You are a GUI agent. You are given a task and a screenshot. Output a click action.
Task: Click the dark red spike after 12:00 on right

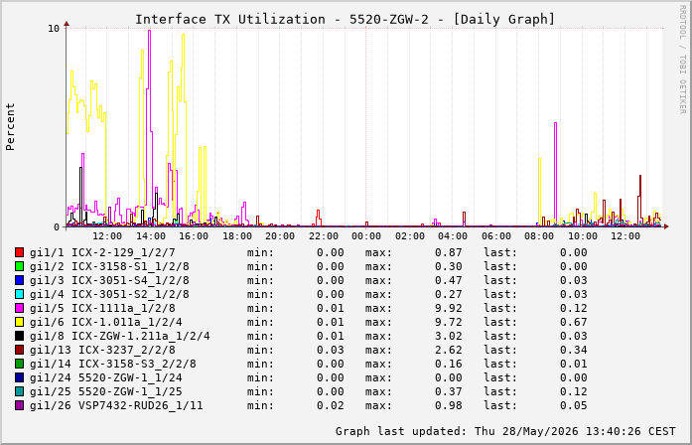click(640, 199)
